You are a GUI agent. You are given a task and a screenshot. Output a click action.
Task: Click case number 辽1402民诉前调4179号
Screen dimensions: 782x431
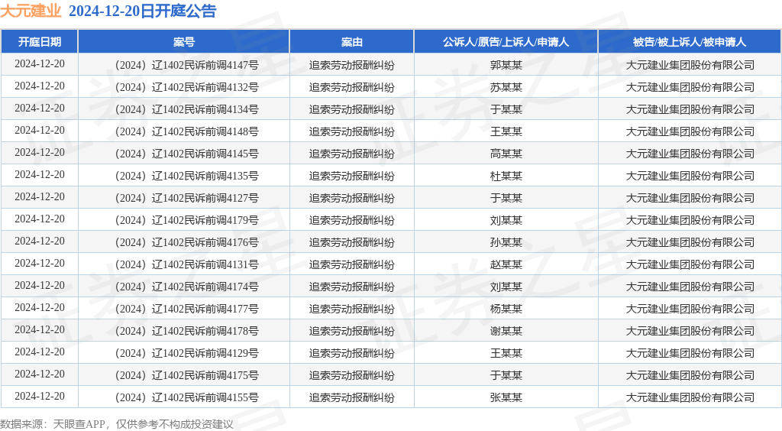(205, 220)
